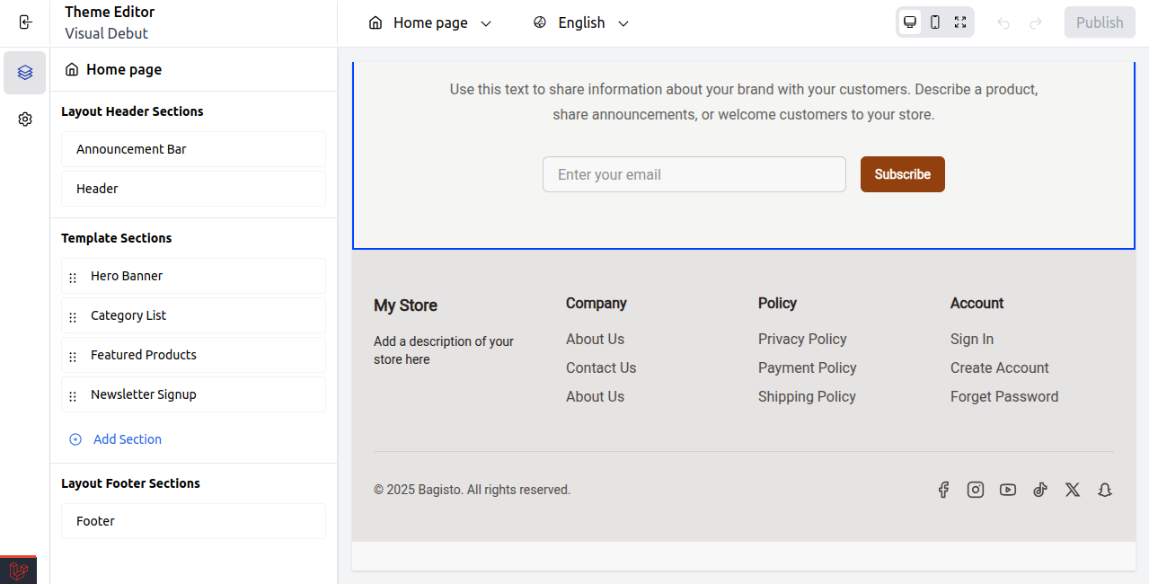The image size is (1149, 584).
Task: Click the X (Twitter) social icon
Action: [x=1073, y=490]
